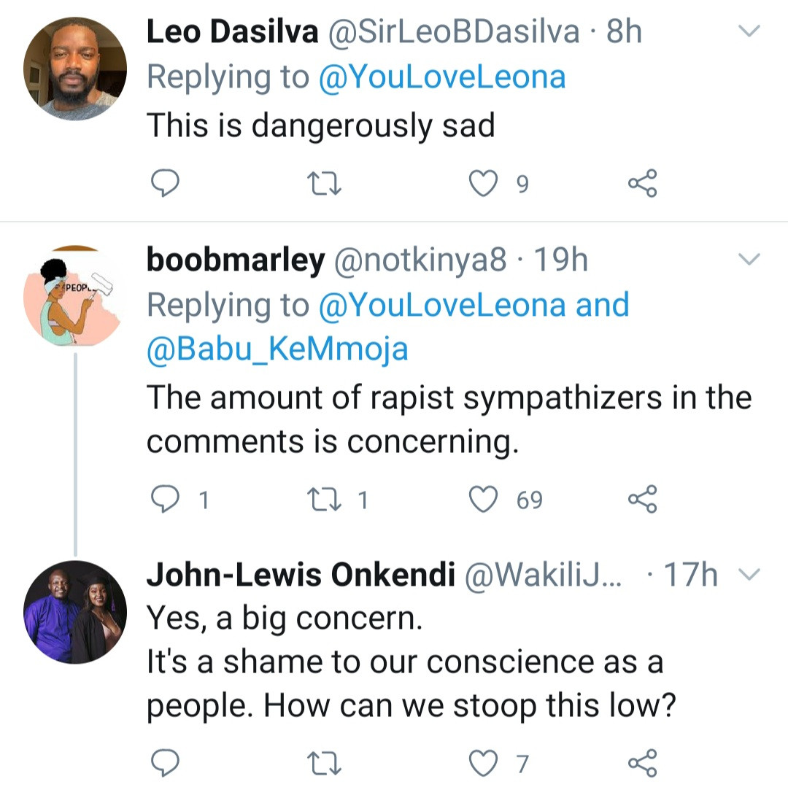The height and width of the screenshot is (787, 788).
Task: Like John-Lewis Onkendi's tweet
Action: (x=482, y=762)
